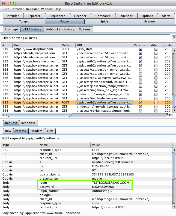Toggle Params checkbox in row 330
The width and height of the screenshot is (176, 216).
tap(141, 94)
